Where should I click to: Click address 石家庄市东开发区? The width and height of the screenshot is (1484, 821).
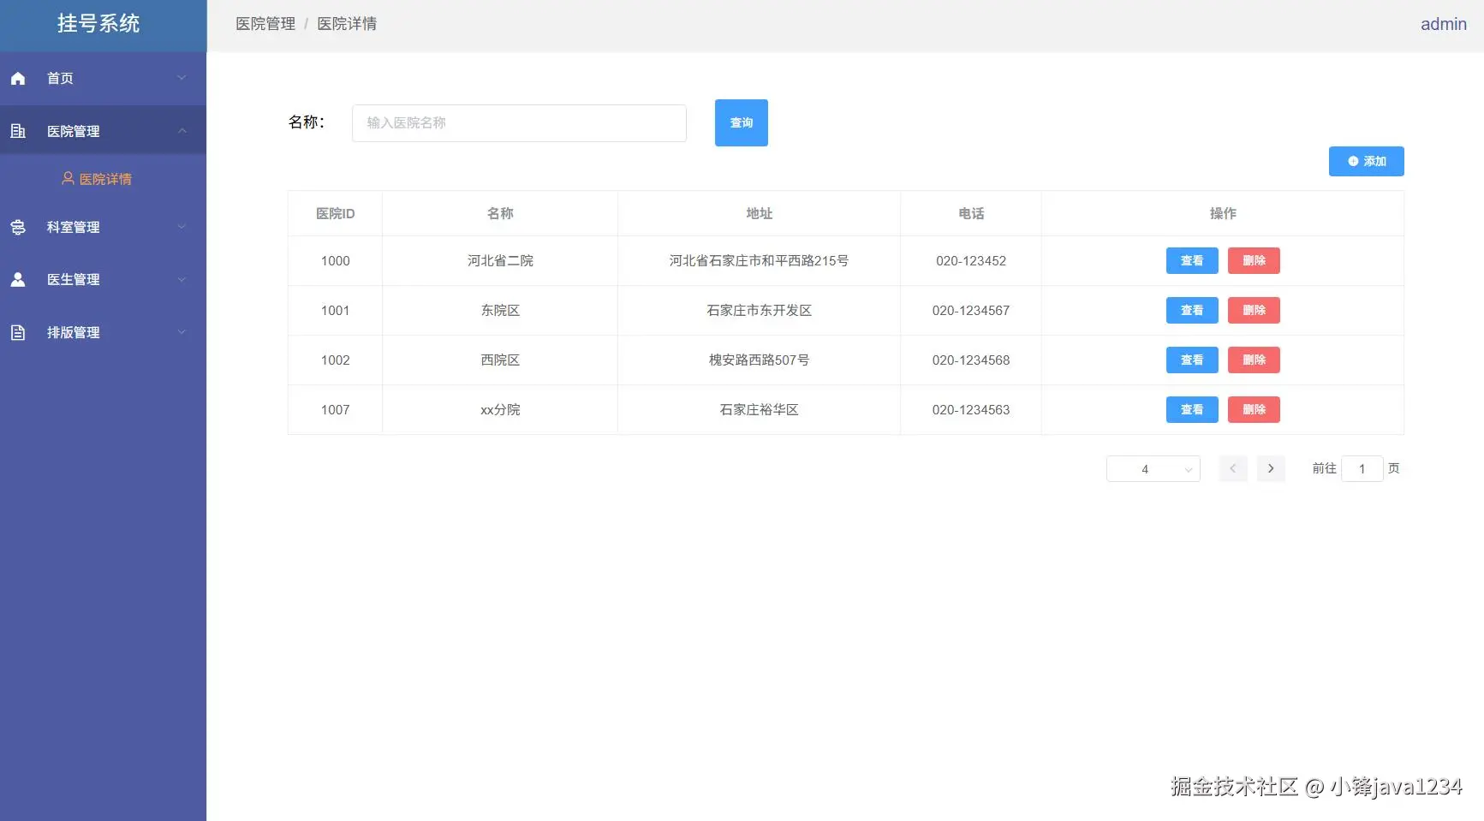pos(760,311)
